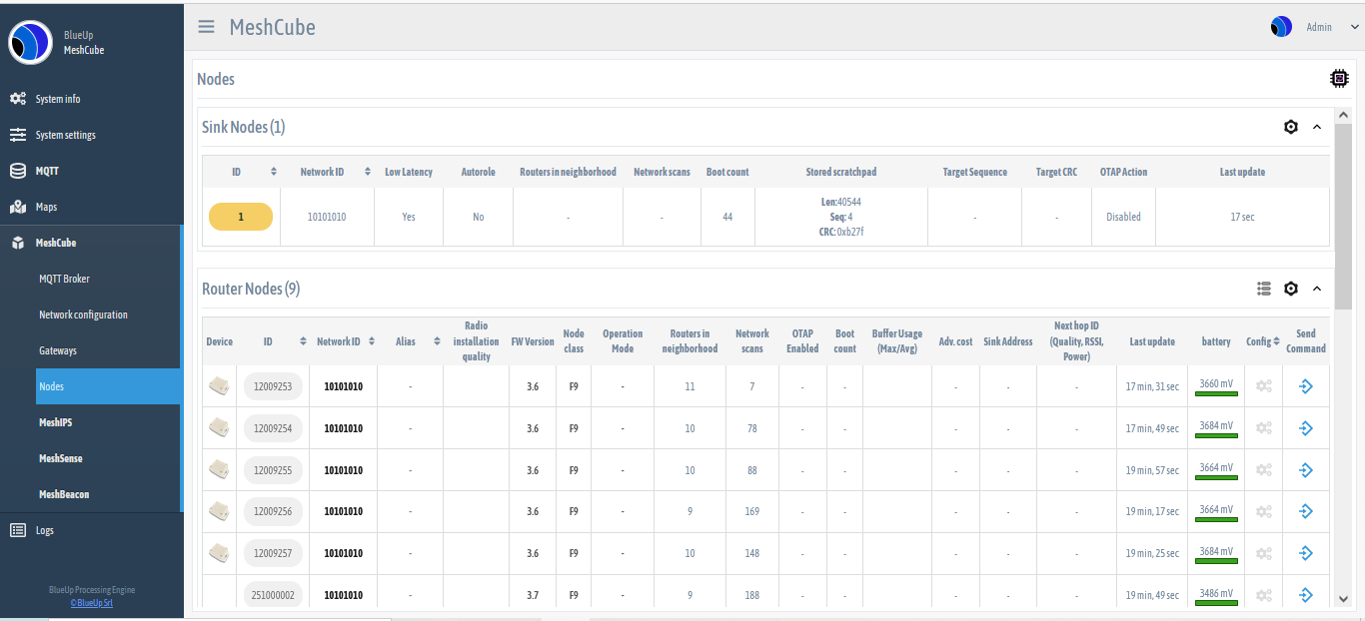Open the Logs page
Viewport: 1365px width, 621px height.
click(x=45, y=529)
